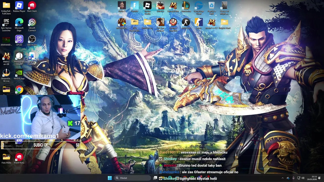
Task: Open the Papriky a Salát recycle bin
Action: [211, 8]
